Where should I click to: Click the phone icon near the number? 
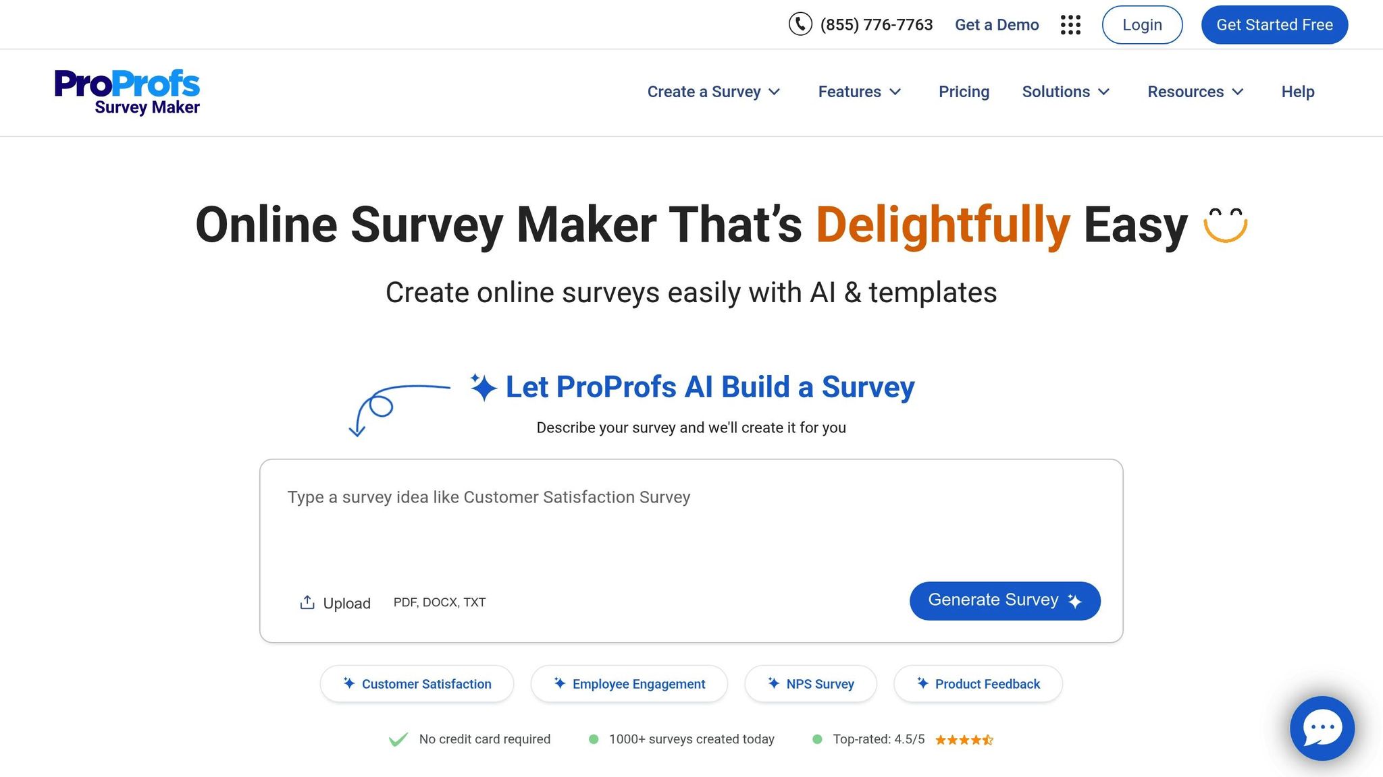[800, 24]
